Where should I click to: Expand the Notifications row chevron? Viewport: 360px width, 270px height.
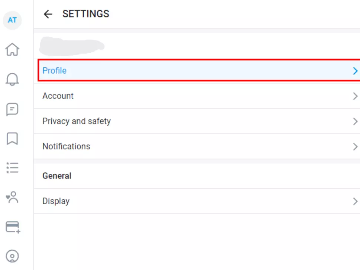[355, 146]
